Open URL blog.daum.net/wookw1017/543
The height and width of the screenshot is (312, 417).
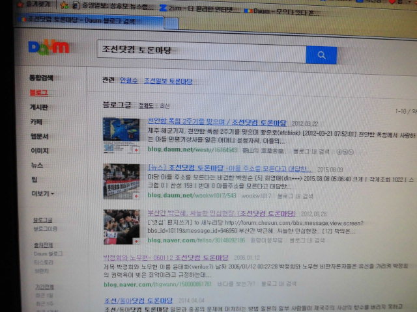pyautogui.click(x=192, y=196)
